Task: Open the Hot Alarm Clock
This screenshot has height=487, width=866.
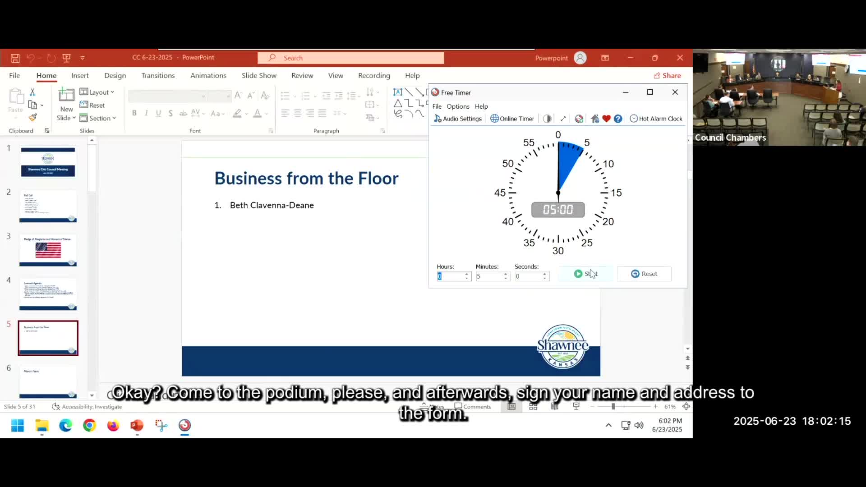Action: pos(656,119)
